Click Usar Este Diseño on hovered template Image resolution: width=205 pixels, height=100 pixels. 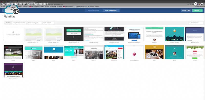click(74, 30)
